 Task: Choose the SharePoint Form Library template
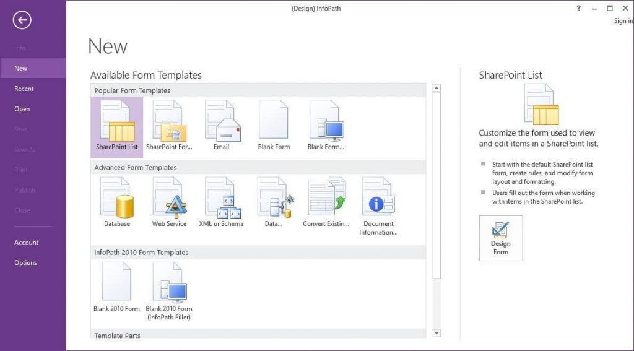169,126
